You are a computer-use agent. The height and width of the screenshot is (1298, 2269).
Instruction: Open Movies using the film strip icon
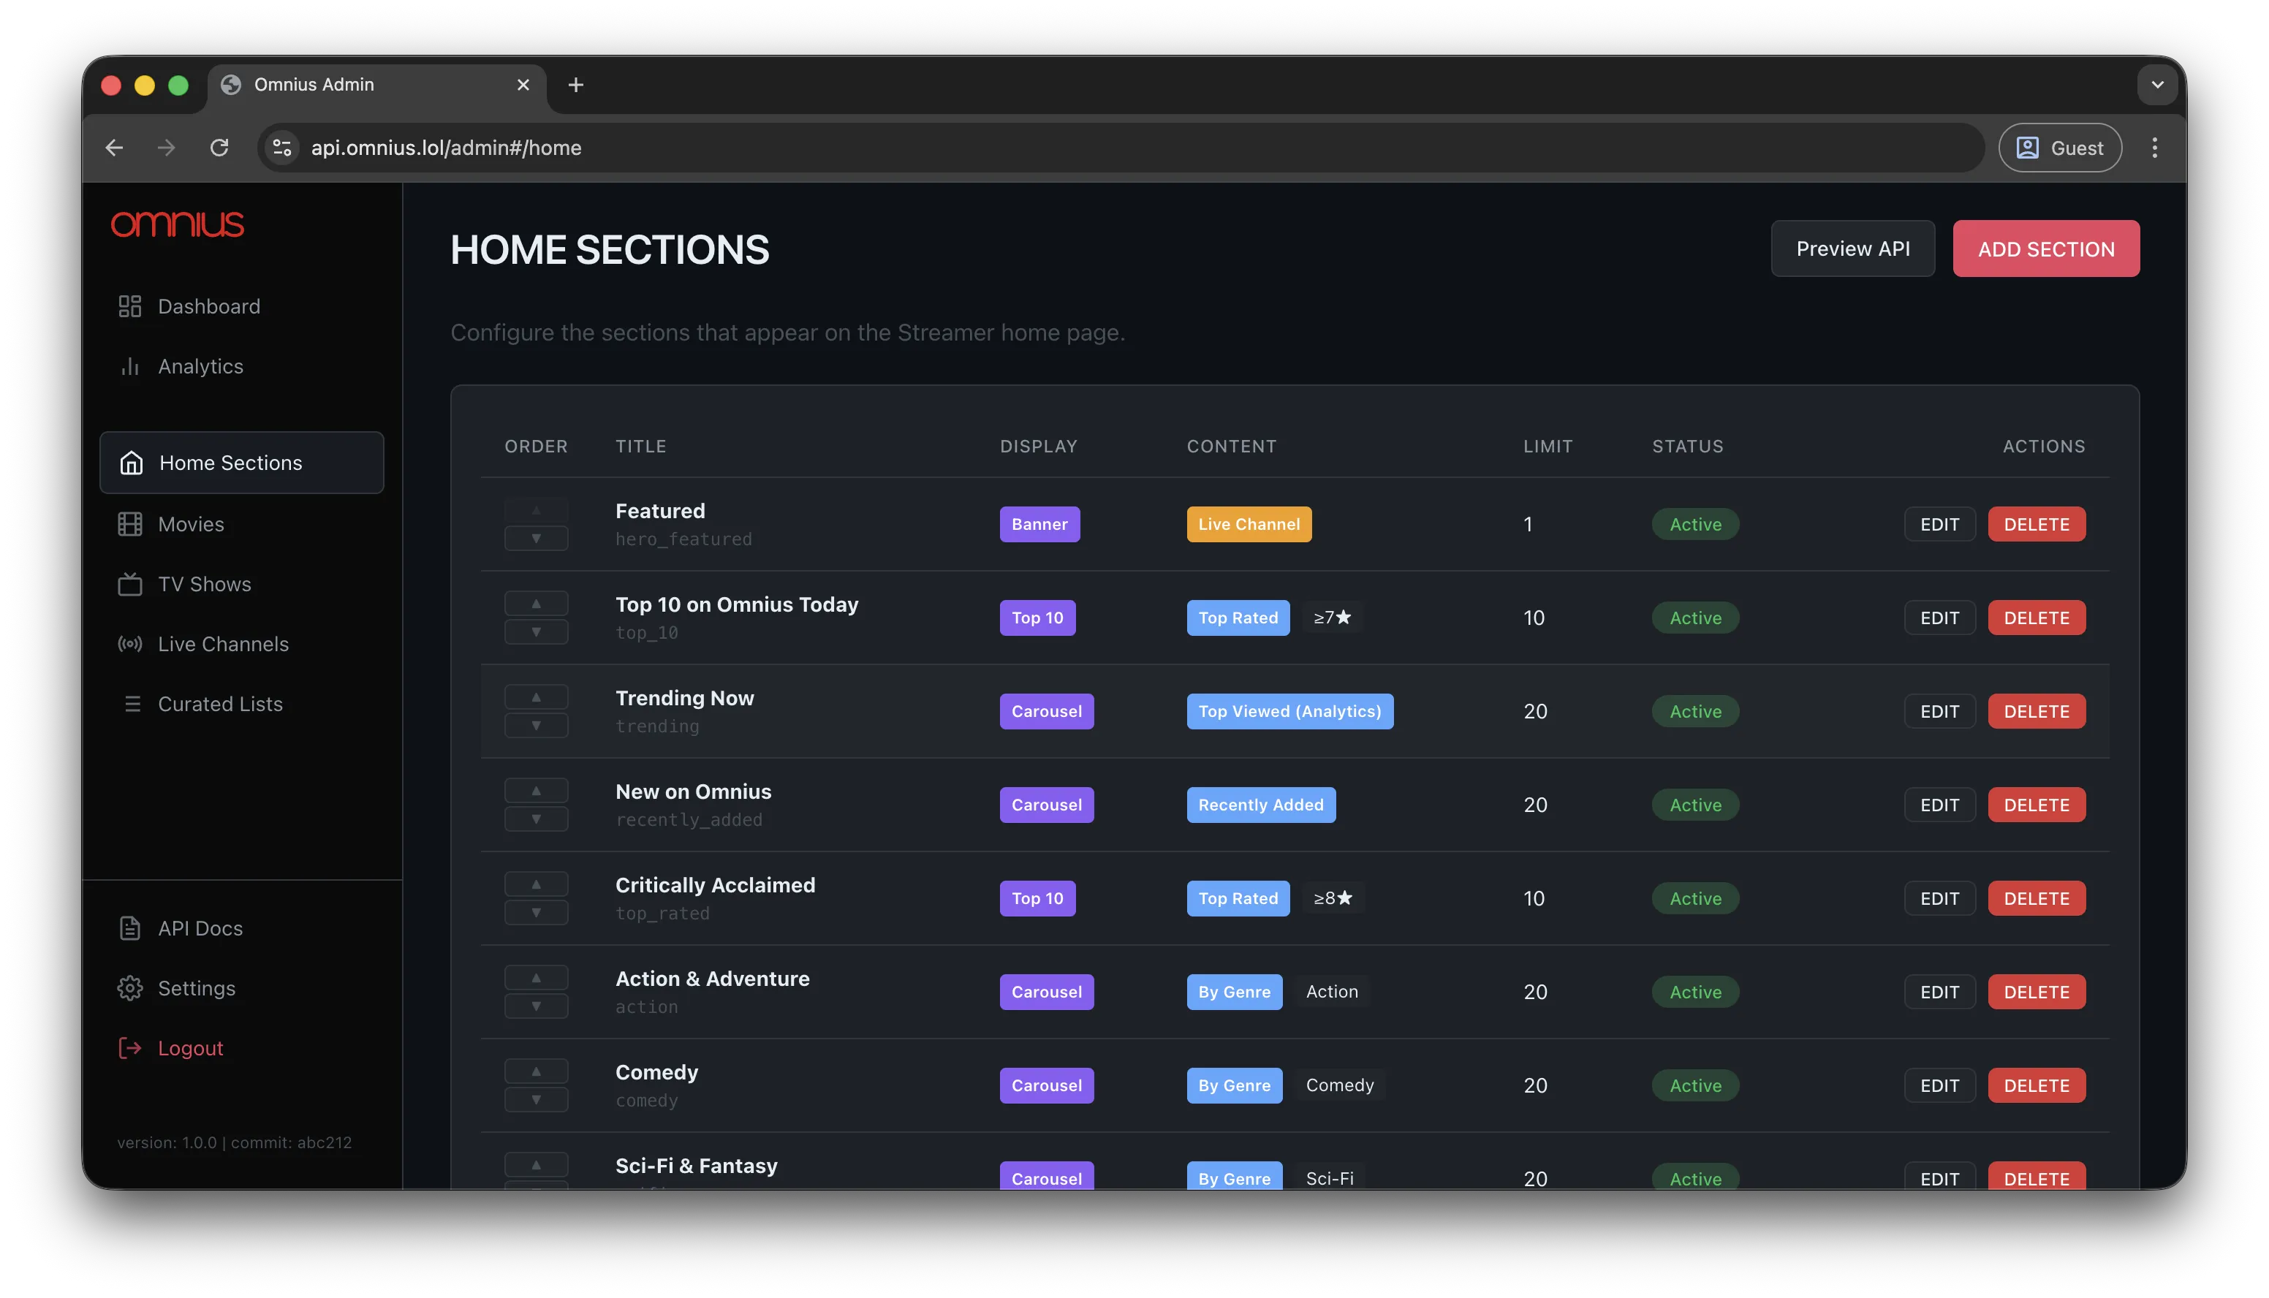click(130, 523)
